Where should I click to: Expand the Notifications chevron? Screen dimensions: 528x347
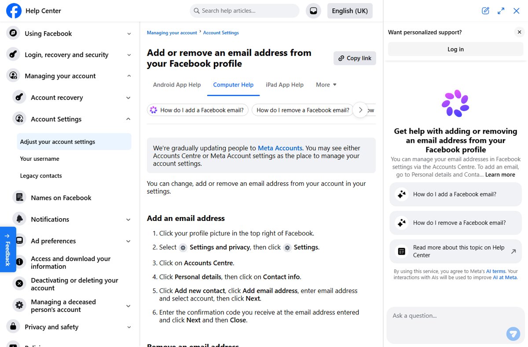click(128, 219)
